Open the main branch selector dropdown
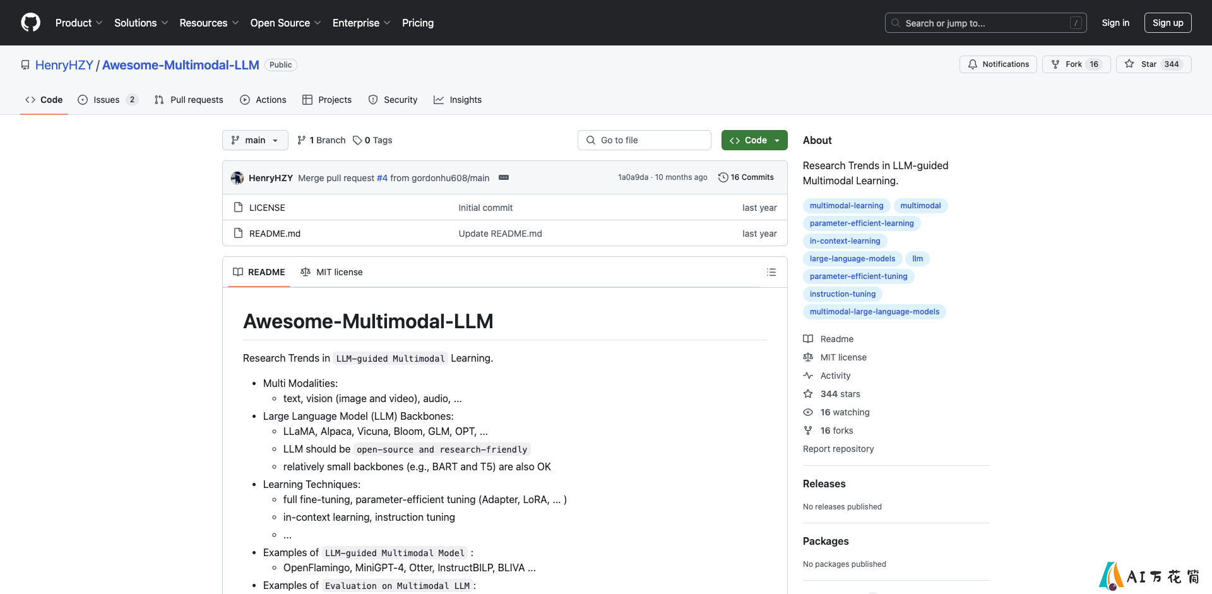The width and height of the screenshot is (1212, 594). tap(255, 140)
